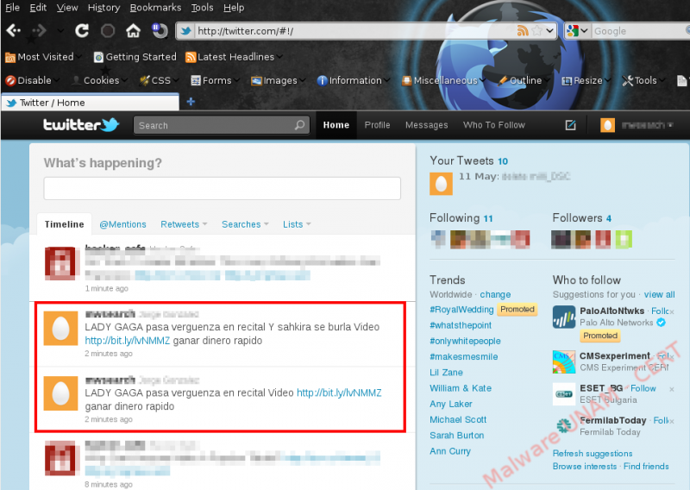Open the #whatsthepoint trend
The width and height of the screenshot is (690, 490).
461,325
